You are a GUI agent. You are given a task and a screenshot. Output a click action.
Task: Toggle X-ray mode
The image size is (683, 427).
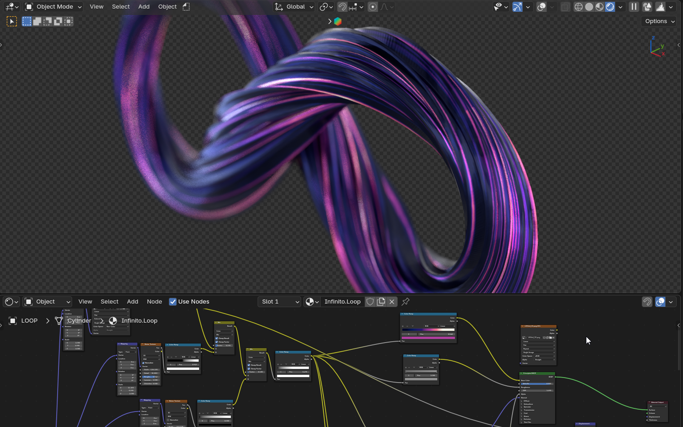click(x=565, y=7)
